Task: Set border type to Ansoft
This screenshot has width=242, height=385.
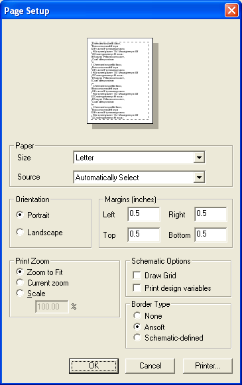Action: [x=137, y=327]
